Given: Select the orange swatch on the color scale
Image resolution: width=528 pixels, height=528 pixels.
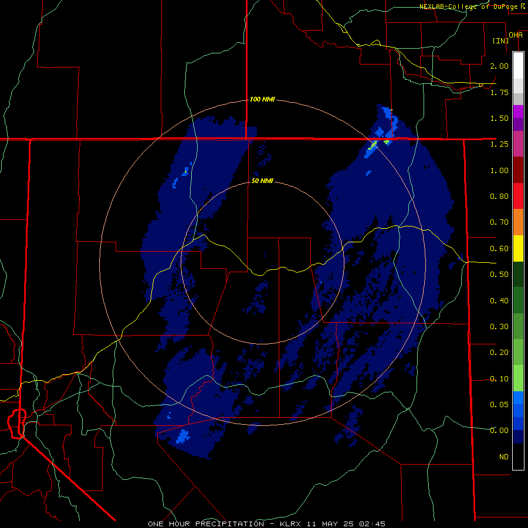Looking at the screenshot, I should tap(518, 222).
